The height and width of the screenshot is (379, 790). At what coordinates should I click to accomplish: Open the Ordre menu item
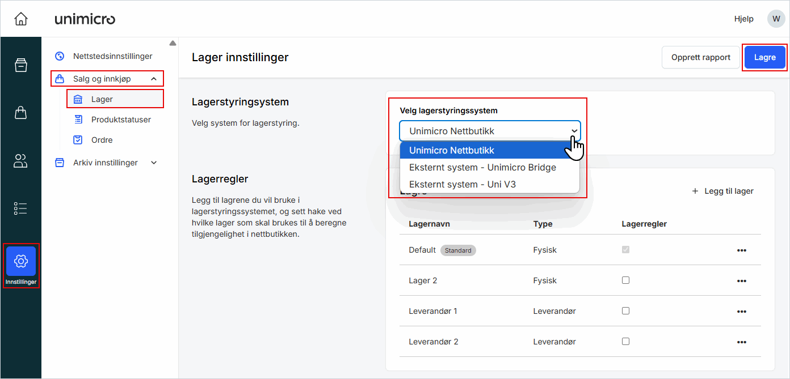pos(102,140)
